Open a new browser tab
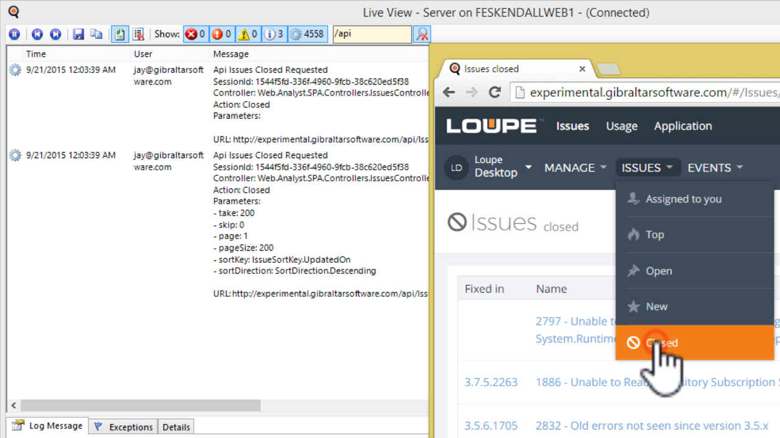This screenshot has height=438, width=780. pyautogui.click(x=608, y=69)
